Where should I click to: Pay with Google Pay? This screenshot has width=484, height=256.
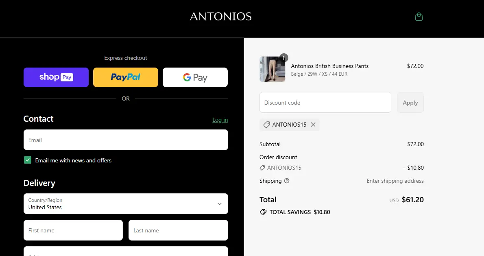(195, 77)
